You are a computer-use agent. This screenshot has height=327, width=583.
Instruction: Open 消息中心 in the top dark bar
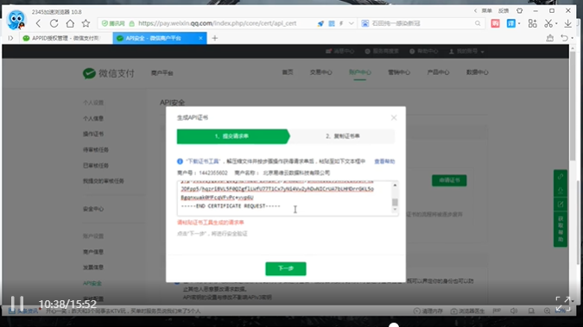tap(339, 51)
